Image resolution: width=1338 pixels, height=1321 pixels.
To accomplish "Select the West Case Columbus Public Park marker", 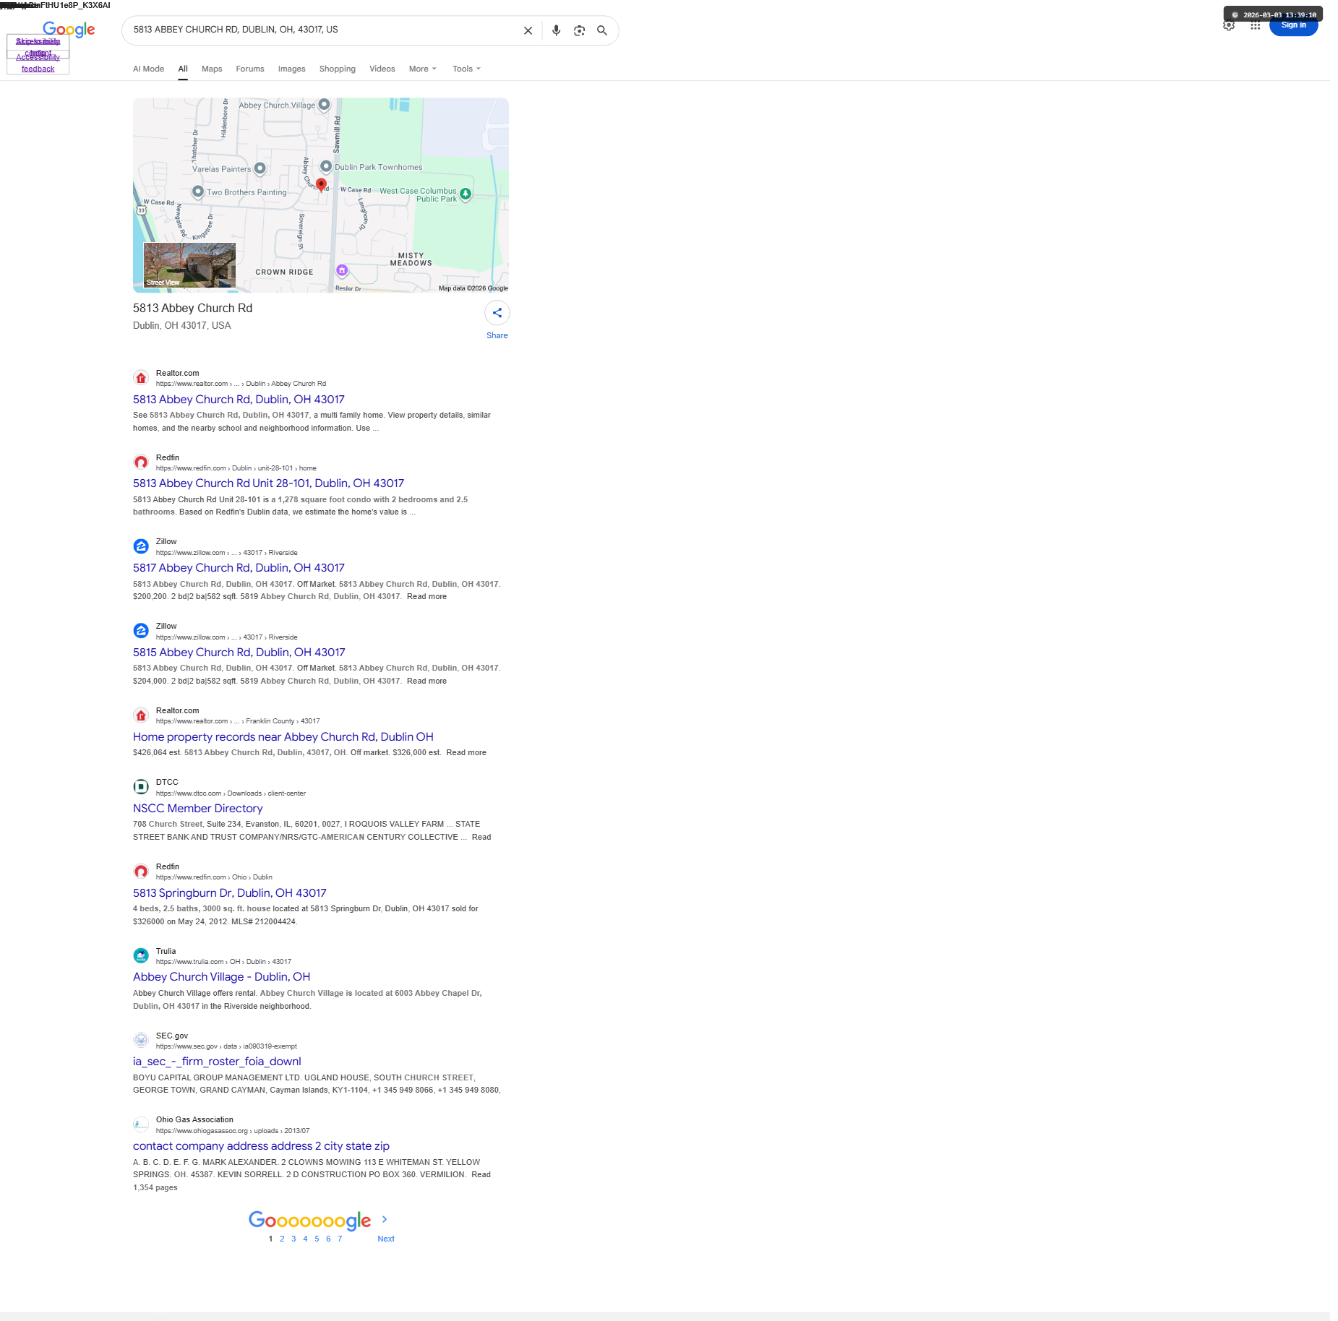I will (x=466, y=194).
